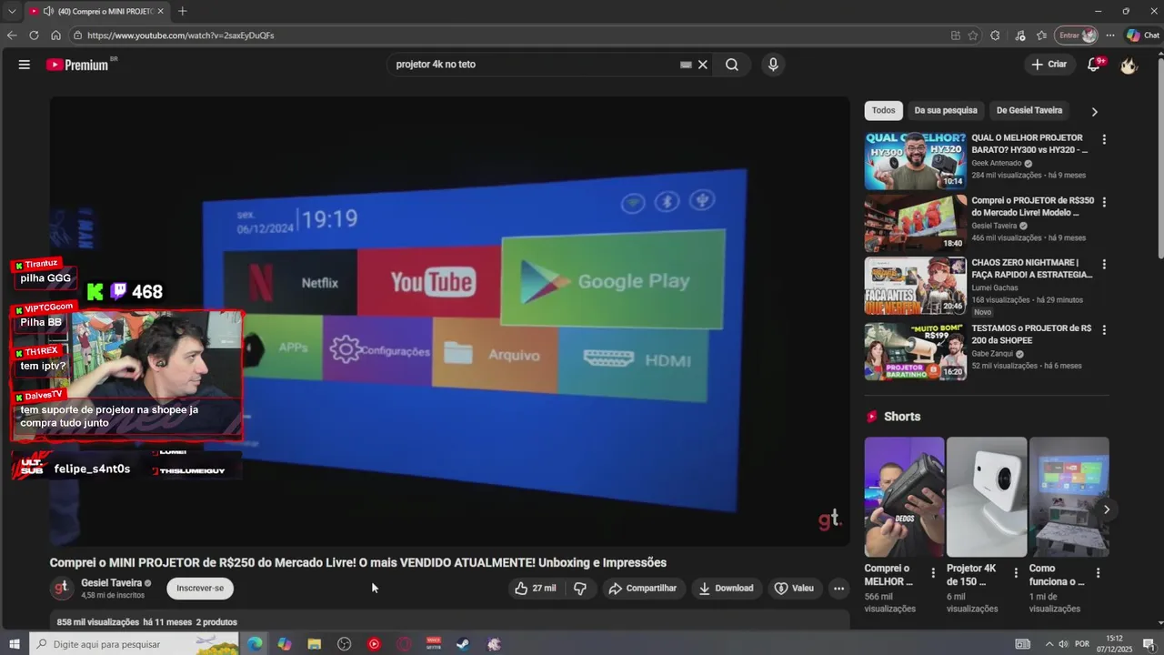Click Compartilhar to share the video
1164x655 pixels.
(x=643, y=589)
